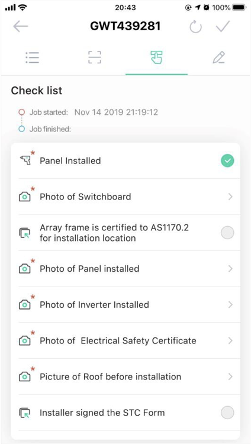
Task: Tap the drill icon beside Panel Installed
Action: [25, 160]
